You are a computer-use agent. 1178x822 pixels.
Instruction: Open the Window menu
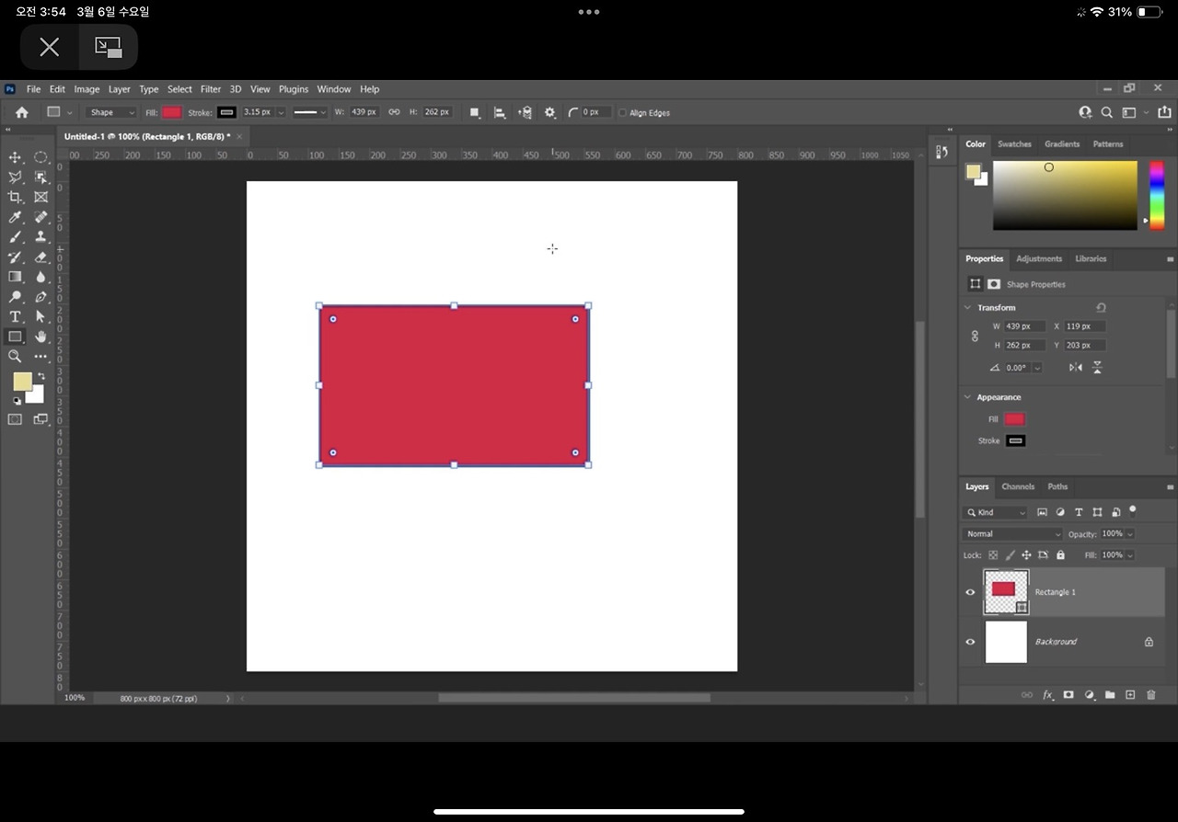pos(334,89)
